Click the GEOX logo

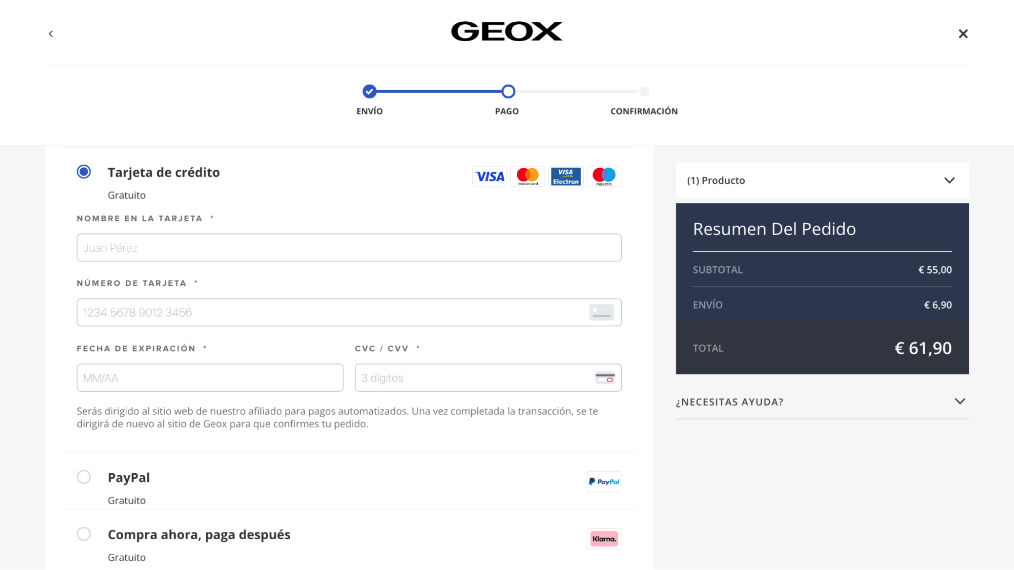(x=507, y=31)
